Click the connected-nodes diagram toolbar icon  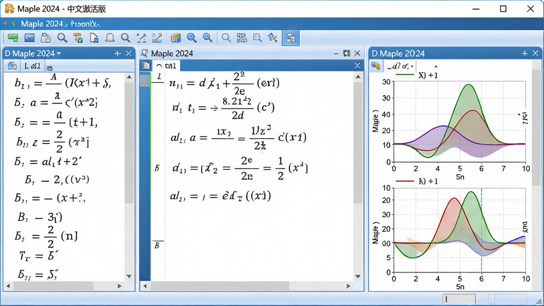(141, 38)
